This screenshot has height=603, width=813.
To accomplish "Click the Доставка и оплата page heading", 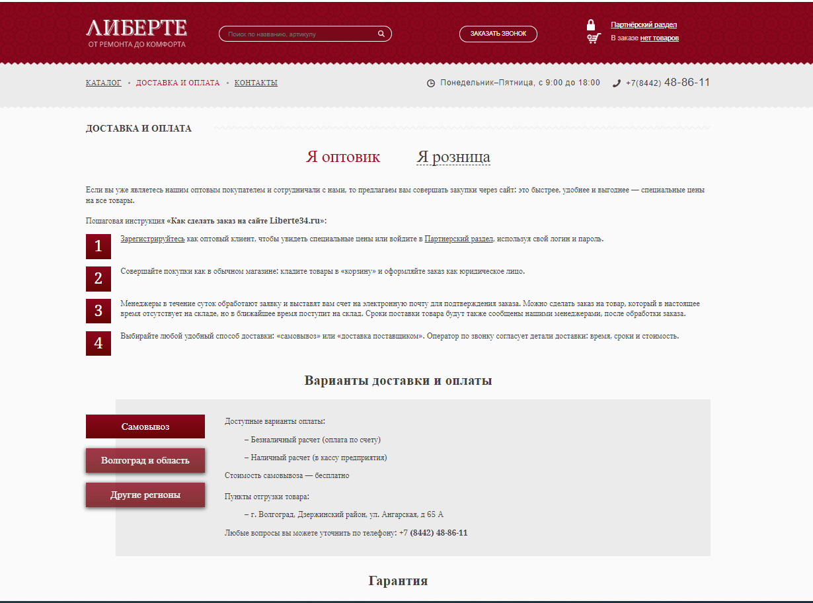I will (139, 128).
